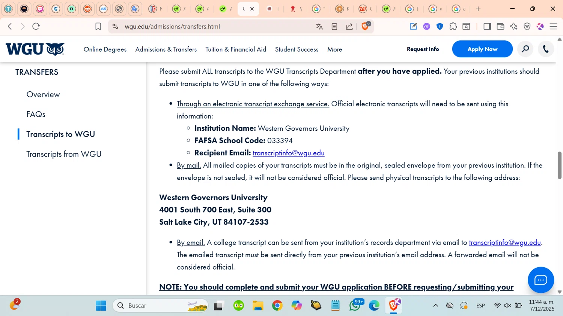
Task: Open the electronic transcript exchange service link
Action: [253, 104]
